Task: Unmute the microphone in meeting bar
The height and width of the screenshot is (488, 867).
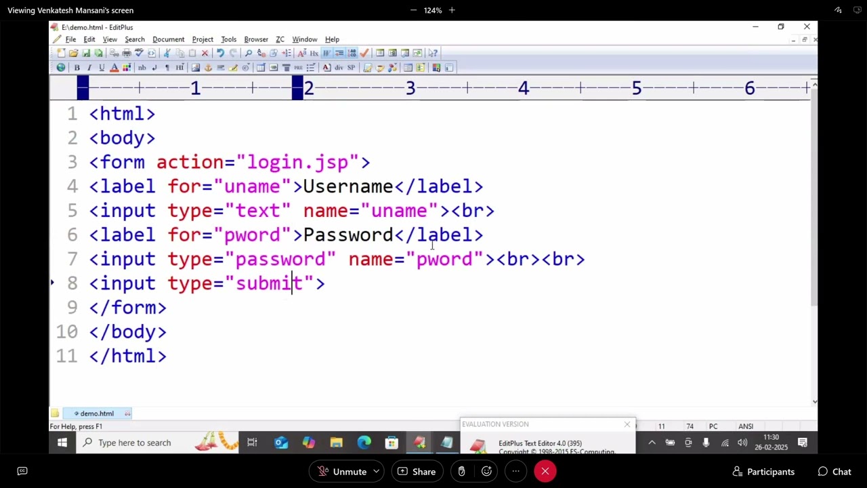Action: pyautogui.click(x=341, y=472)
